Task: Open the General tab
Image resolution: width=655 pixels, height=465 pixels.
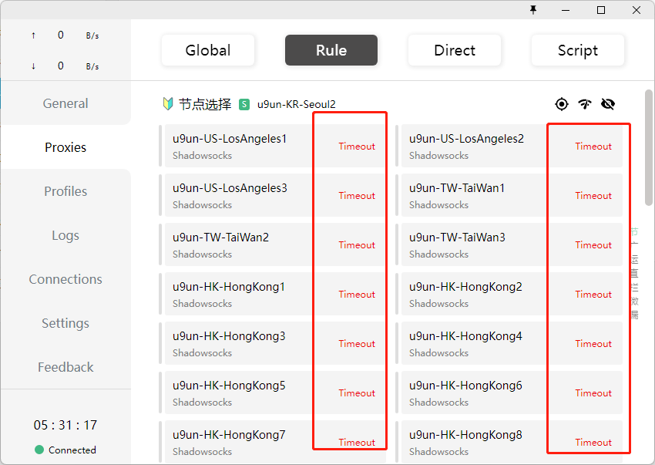Action: coord(65,103)
